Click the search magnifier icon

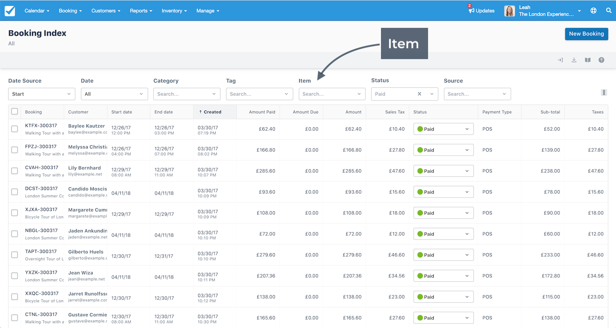click(609, 11)
